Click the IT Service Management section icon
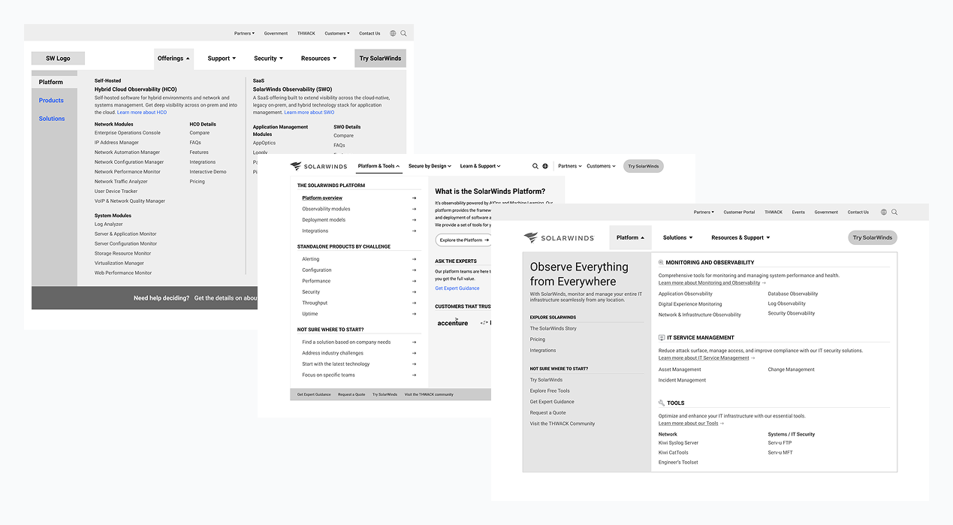953x525 pixels. coord(662,337)
